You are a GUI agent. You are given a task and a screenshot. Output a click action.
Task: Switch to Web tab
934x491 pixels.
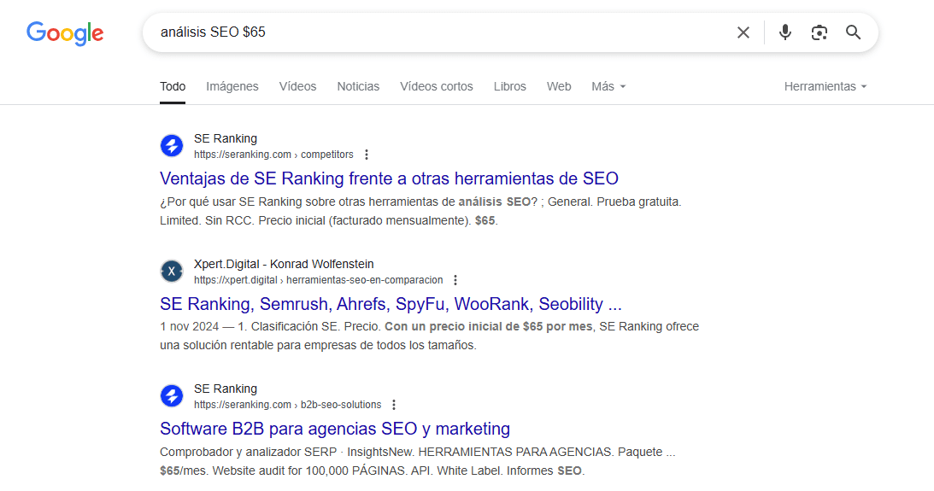pos(559,87)
